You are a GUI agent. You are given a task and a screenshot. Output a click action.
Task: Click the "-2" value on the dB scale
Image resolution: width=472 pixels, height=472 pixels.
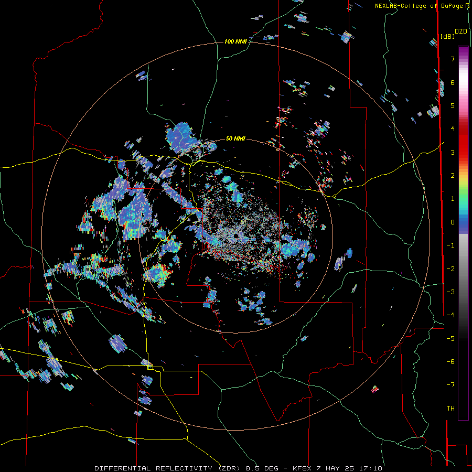[450, 269]
